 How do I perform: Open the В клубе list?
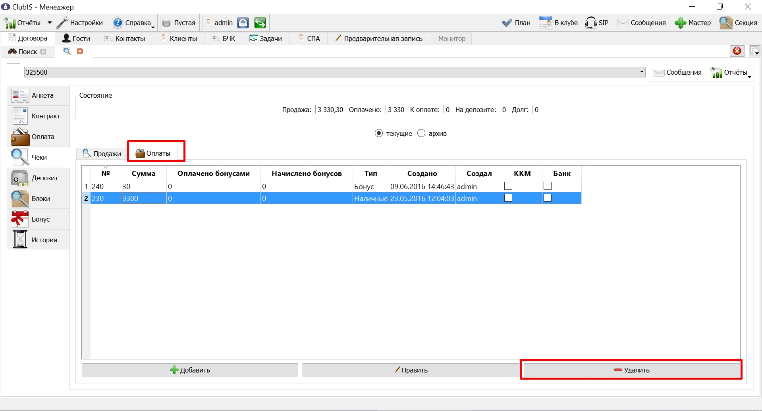(558, 23)
